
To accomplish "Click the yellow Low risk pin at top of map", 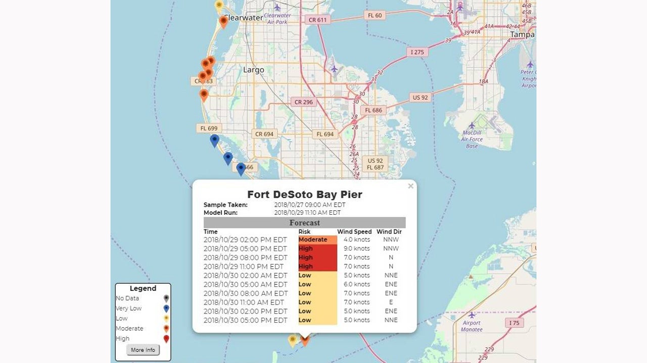I will click(x=219, y=4).
